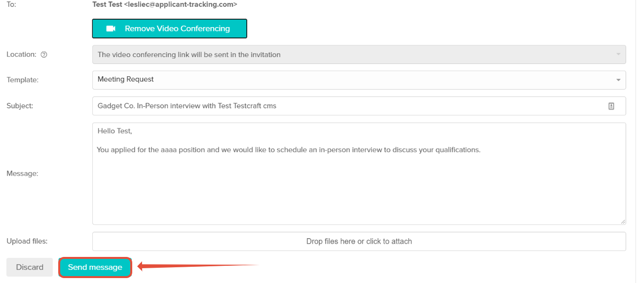Click the Template dropdown caret arrow

pyautogui.click(x=618, y=80)
